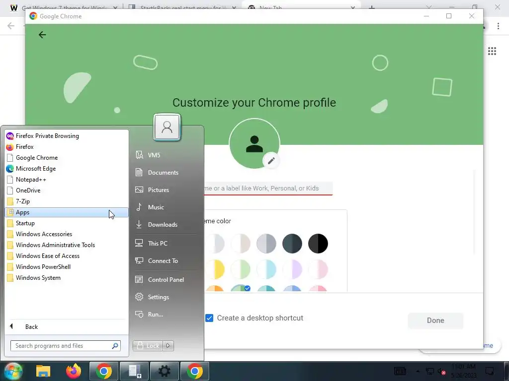This screenshot has height=381, width=509.
Task: Expand the Windows PowerShell folder
Action: 67,266
